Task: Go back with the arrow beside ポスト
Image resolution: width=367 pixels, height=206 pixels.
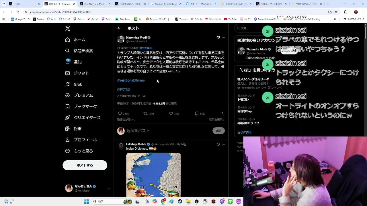Action: point(119,28)
